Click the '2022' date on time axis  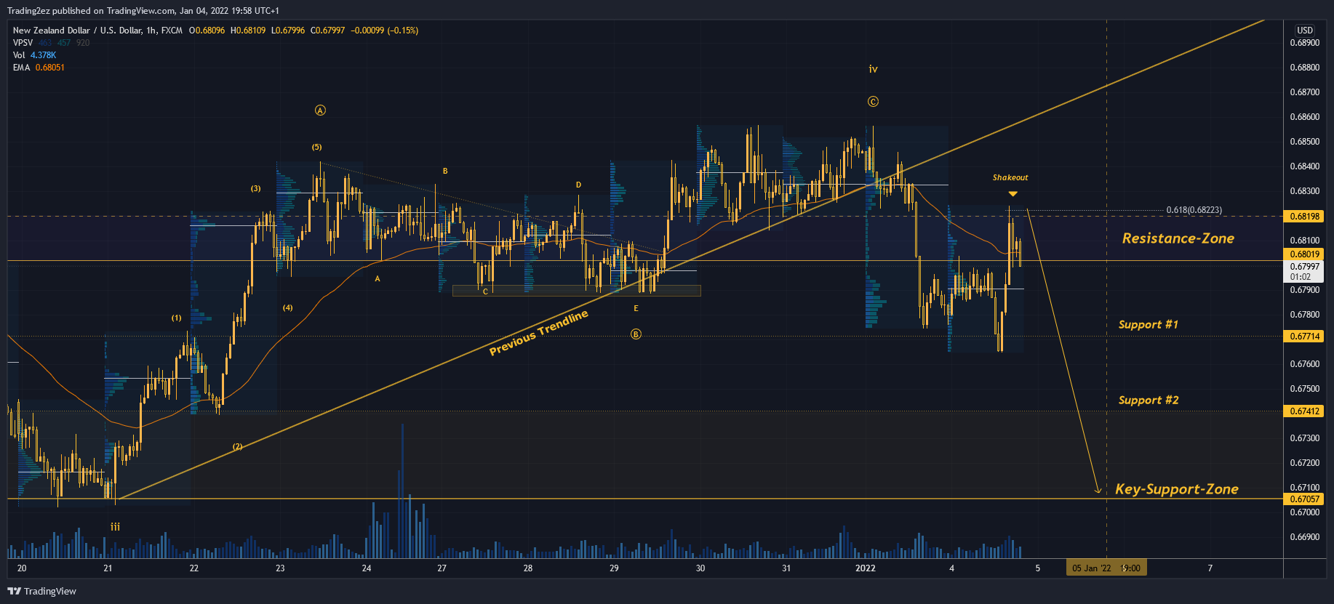pyautogui.click(x=865, y=568)
